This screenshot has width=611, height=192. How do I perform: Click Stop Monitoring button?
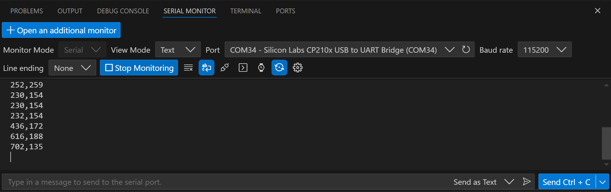pyautogui.click(x=139, y=68)
